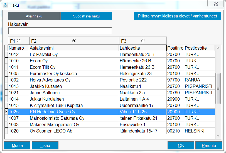Click scrollbar up arrow of customer list
The image size is (226, 153).
pyautogui.click(x=218, y=48)
